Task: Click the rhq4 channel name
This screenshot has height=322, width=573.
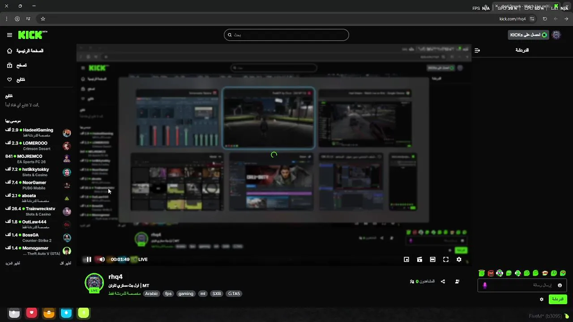Action: click(x=115, y=277)
